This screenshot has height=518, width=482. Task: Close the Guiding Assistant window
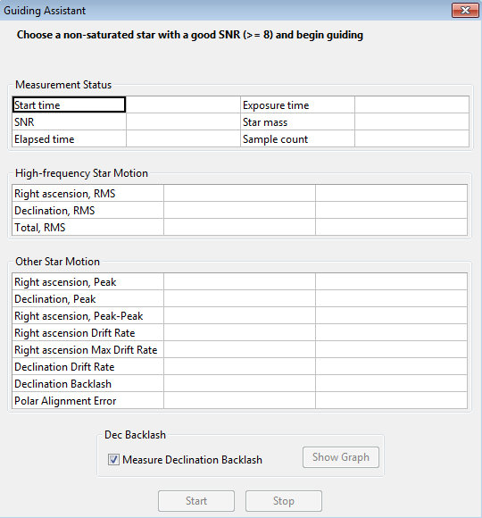pyautogui.click(x=465, y=10)
